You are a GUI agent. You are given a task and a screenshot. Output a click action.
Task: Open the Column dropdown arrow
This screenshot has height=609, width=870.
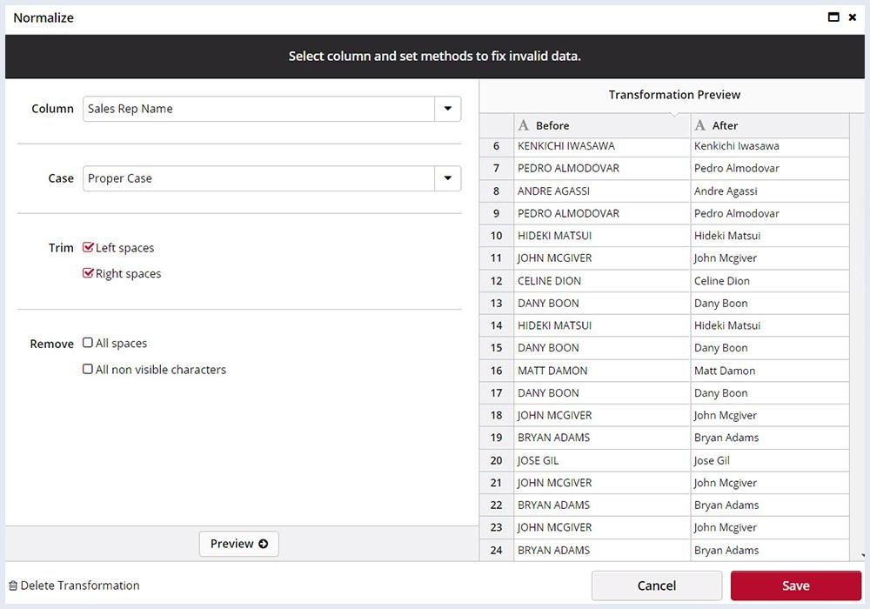click(x=447, y=109)
